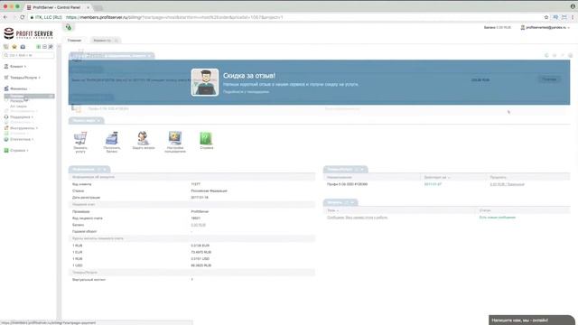Open the 0.00 RUB balance link in Информация
Screen dimensions: 578x325
click(199, 225)
